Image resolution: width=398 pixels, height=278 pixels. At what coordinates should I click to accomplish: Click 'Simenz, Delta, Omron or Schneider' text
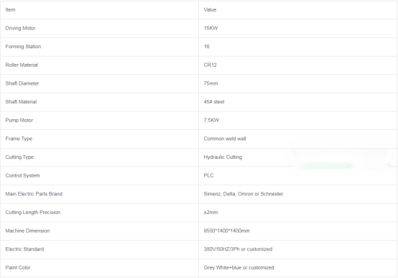pos(243,194)
